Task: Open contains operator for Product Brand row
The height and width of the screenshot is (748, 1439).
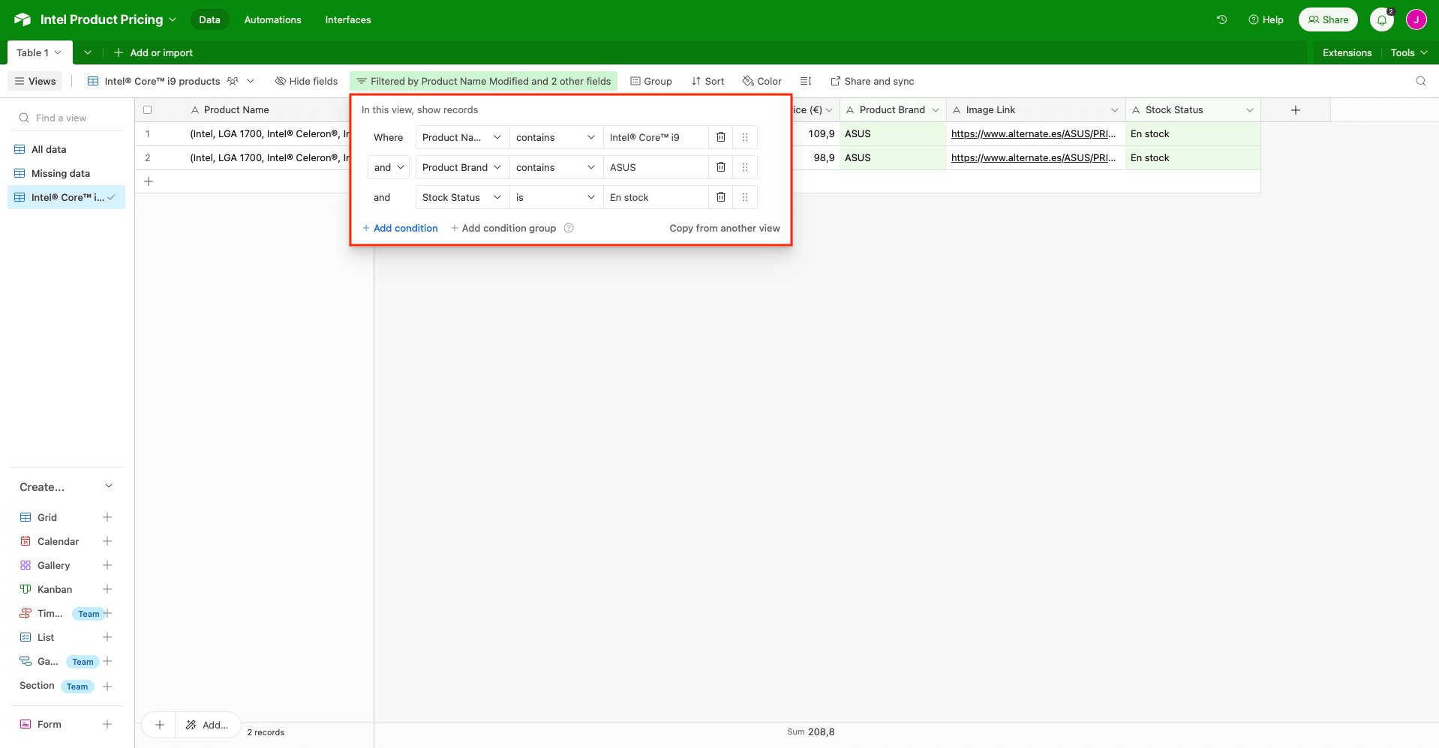Action: (x=556, y=167)
